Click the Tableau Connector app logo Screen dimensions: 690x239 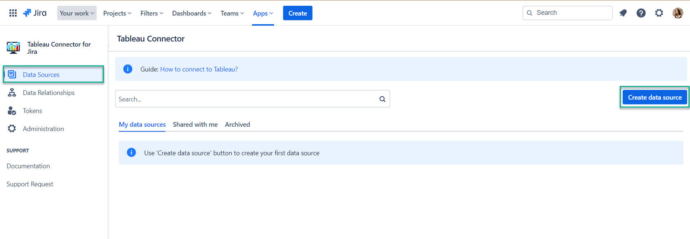click(x=14, y=48)
